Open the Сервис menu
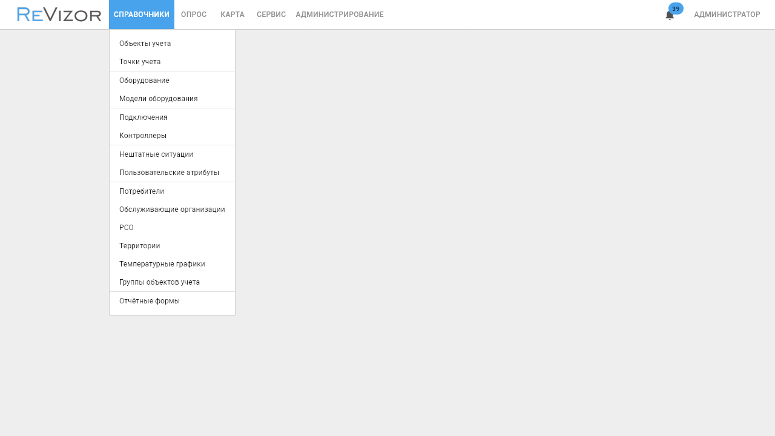Screen dimensions: 775x436 pyautogui.click(x=271, y=15)
